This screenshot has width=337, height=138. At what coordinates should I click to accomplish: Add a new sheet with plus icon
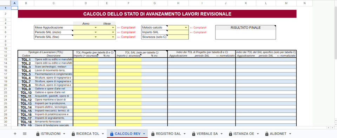(15, 134)
